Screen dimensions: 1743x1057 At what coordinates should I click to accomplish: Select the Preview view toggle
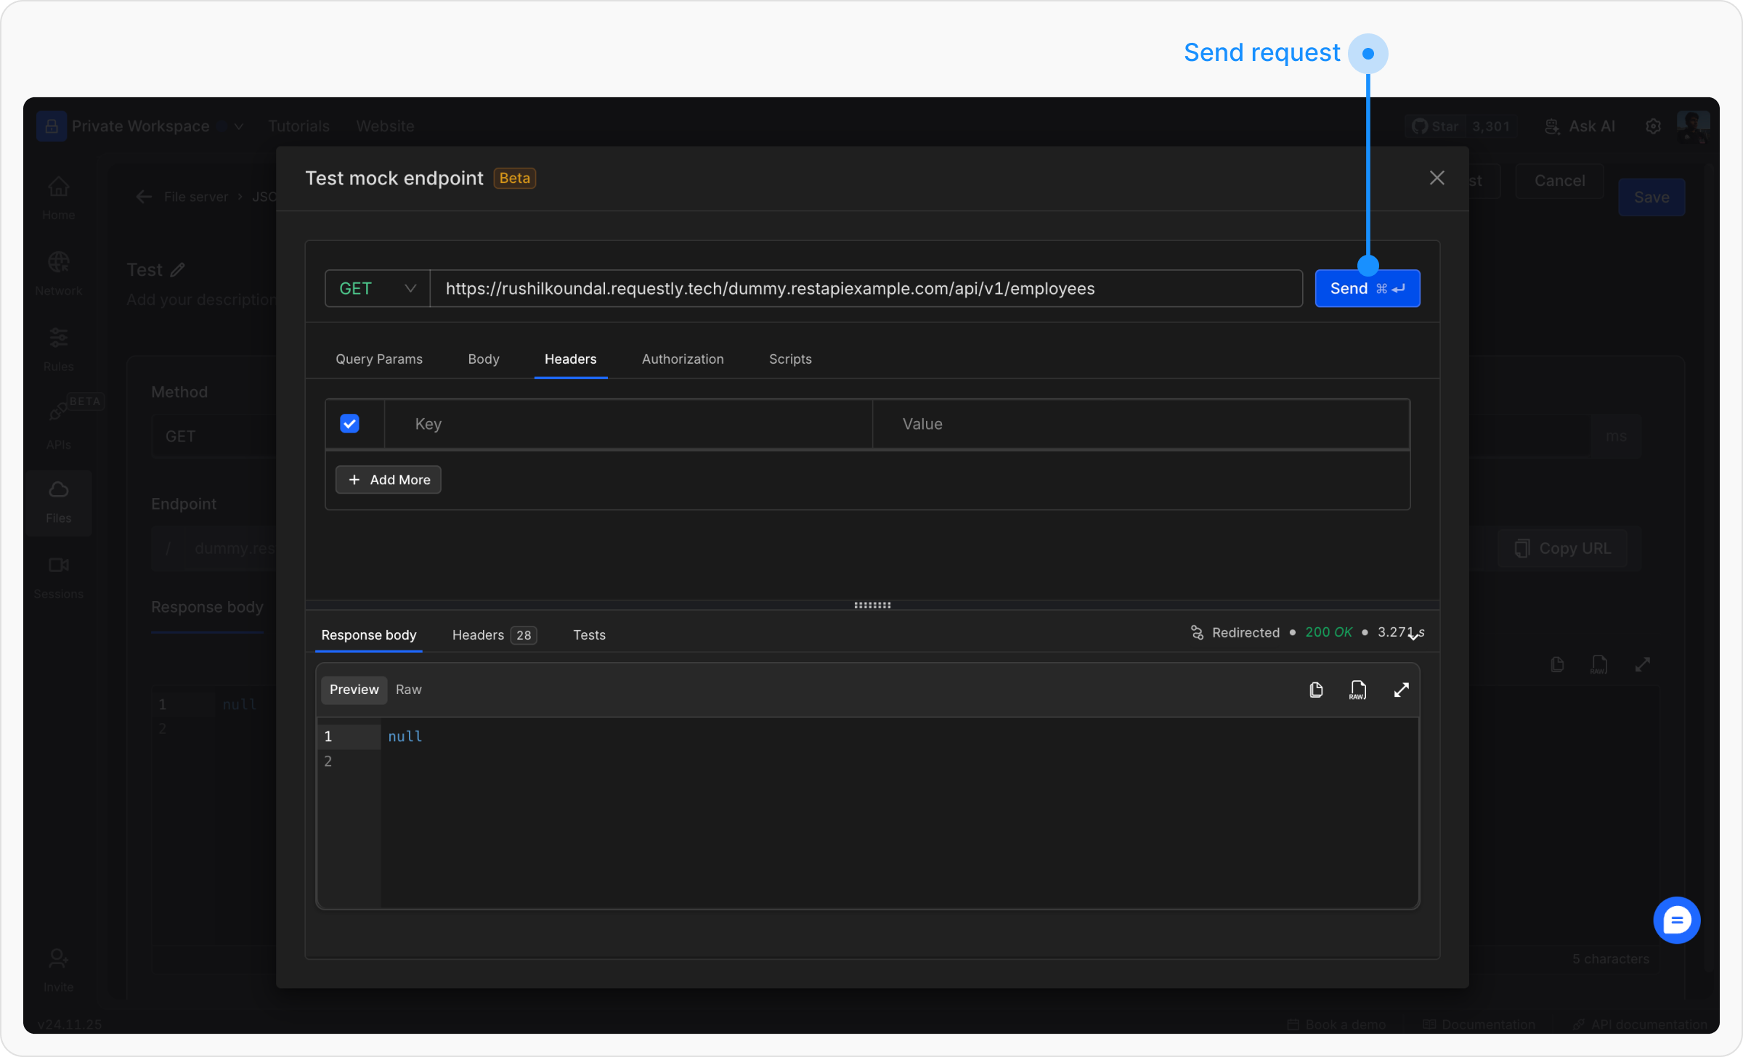tap(354, 690)
